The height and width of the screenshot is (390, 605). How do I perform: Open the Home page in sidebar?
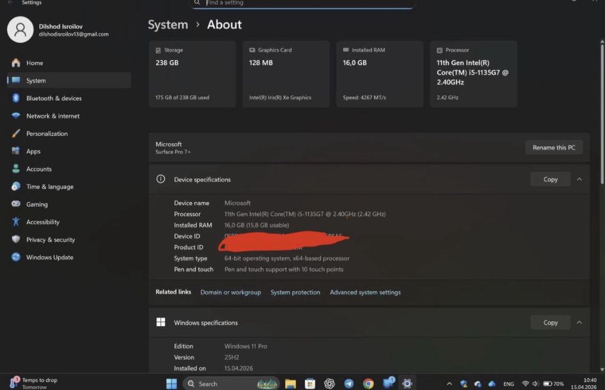coord(69,63)
